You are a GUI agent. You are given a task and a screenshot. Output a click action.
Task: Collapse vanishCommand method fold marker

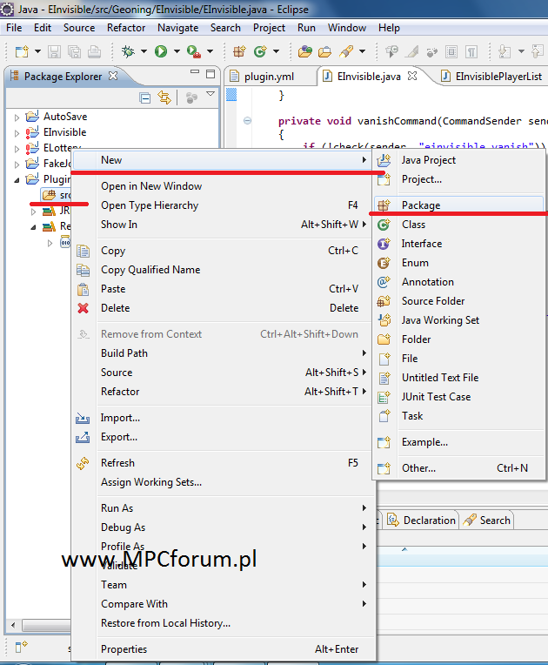click(248, 121)
